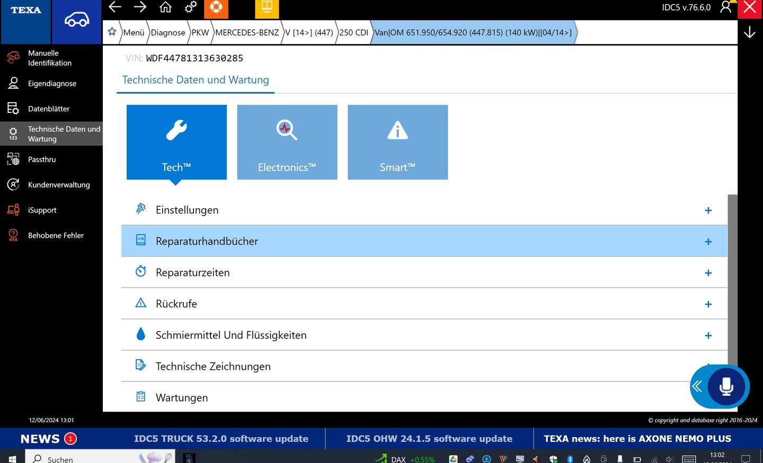Click the Wartungen checklist icon
This screenshot has height=463, width=763.
pyautogui.click(x=141, y=396)
